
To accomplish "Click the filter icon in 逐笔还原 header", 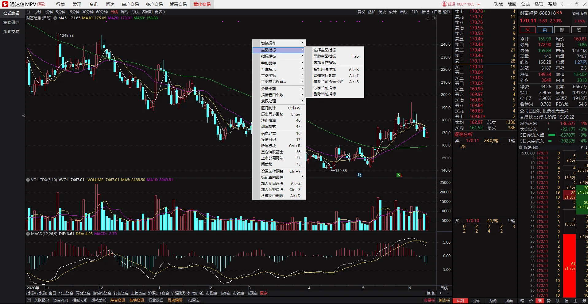I will click(582, 148).
